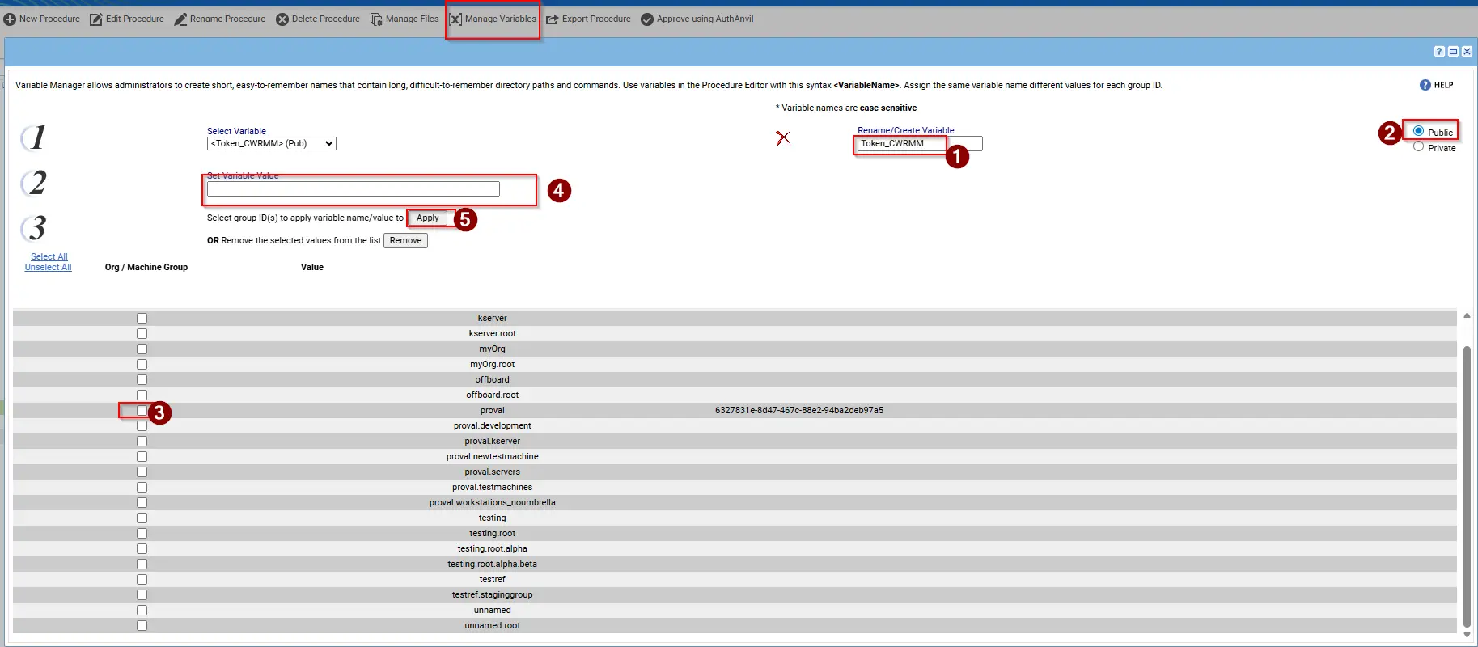The height and width of the screenshot is (647, 1478).
Task: Click the Edit Procedure pencil icon
Action: click(95, 19)
